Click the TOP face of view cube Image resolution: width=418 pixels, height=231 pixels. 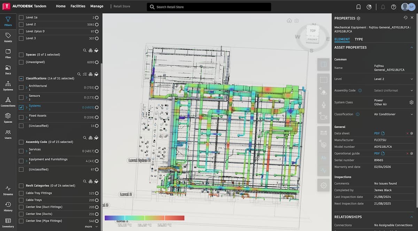[x=313, y=31]
